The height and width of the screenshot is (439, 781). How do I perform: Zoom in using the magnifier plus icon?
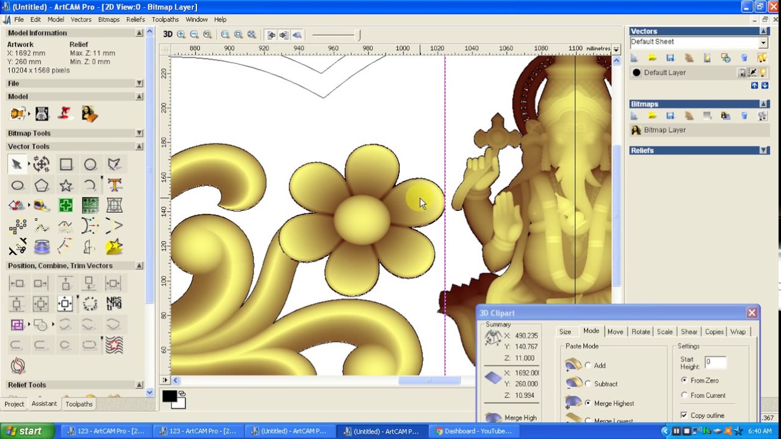181,35
